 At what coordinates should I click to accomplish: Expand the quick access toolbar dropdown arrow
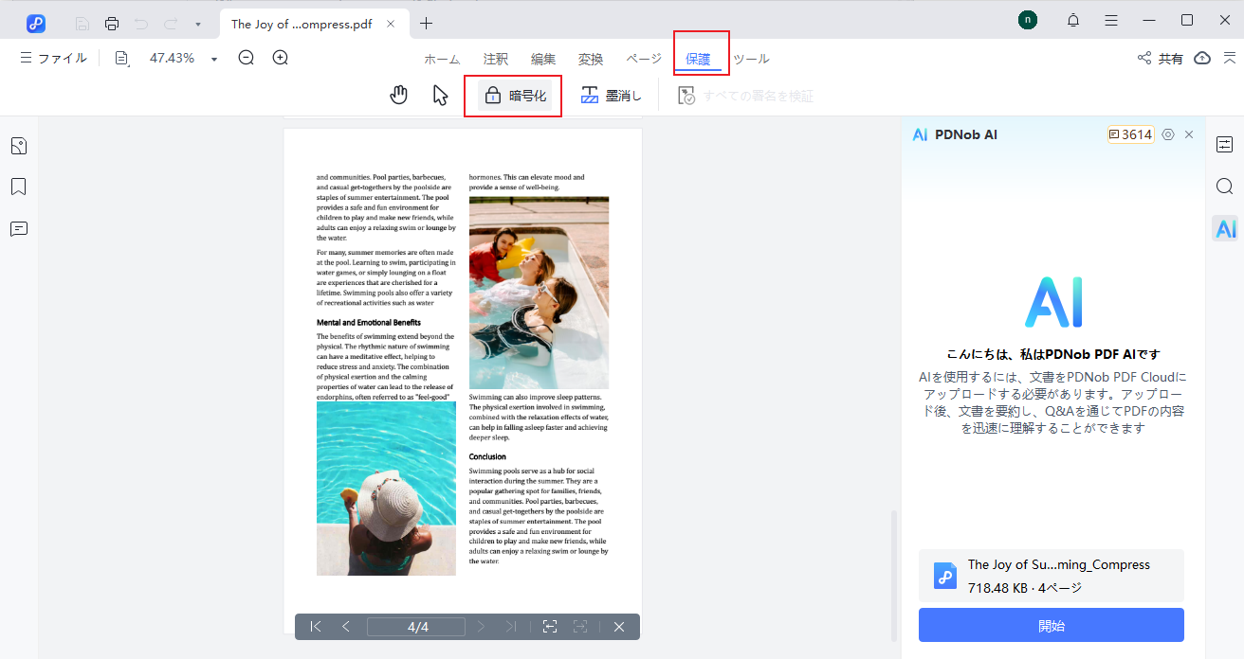197,24
